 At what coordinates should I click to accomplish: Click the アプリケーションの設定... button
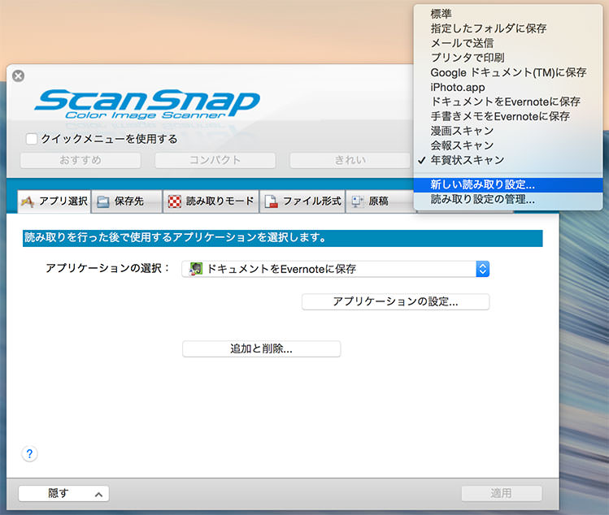tap(395, 301)
